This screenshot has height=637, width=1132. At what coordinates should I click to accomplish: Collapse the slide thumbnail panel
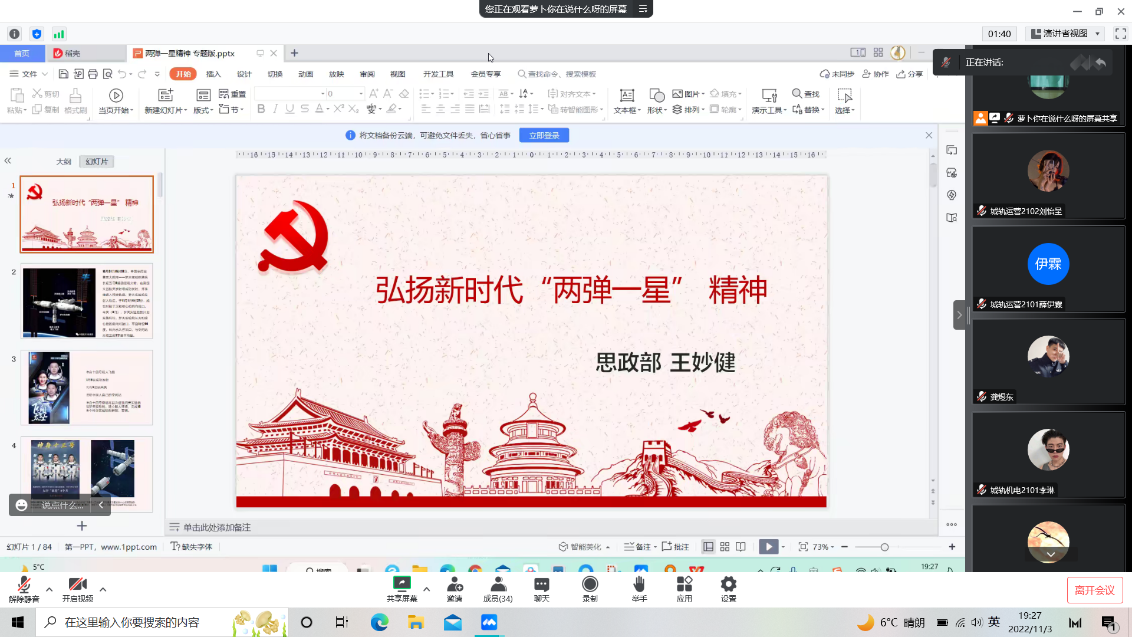(8, 160)
